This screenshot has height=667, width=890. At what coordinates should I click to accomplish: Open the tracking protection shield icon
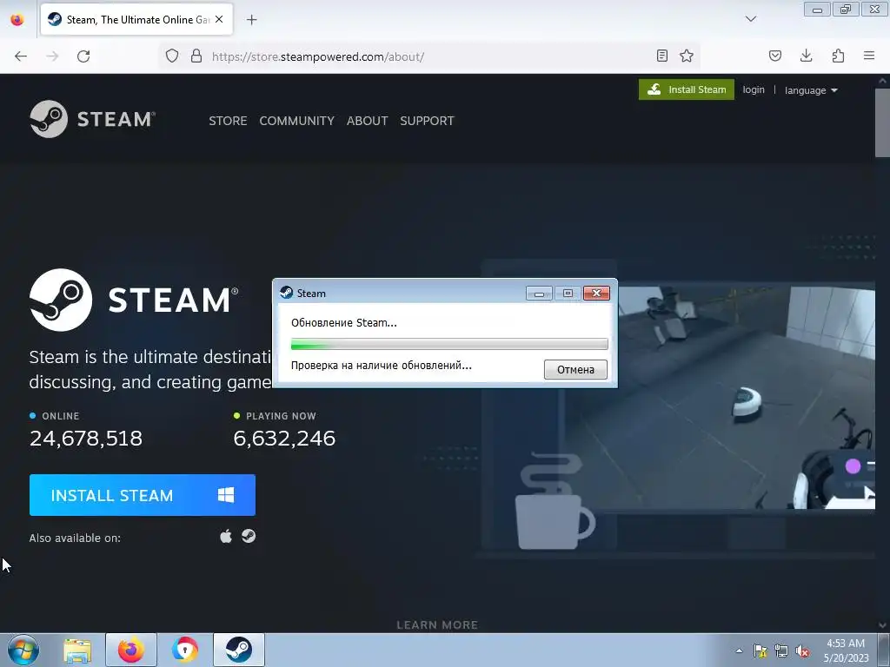(172, 56)
